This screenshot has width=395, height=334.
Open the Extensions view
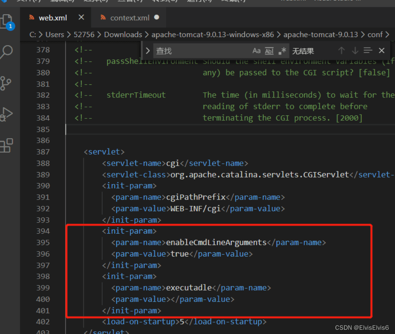6,145
